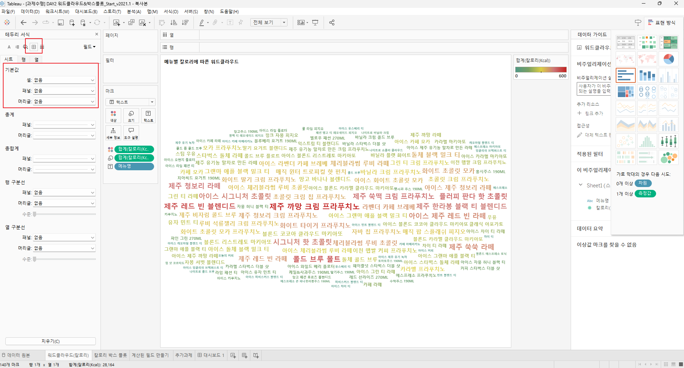The image size is (684, 368).
Task: Open the font format icon
Action: click(x=9, y=47)
